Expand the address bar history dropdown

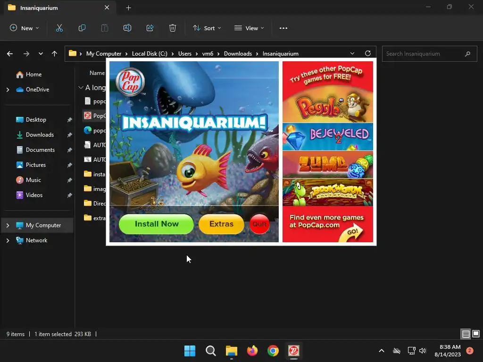352,53
